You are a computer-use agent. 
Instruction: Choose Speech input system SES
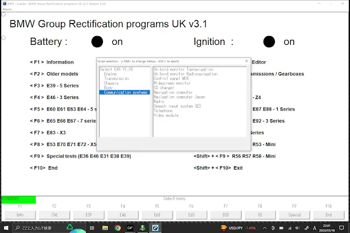click(x=177, y=106)
